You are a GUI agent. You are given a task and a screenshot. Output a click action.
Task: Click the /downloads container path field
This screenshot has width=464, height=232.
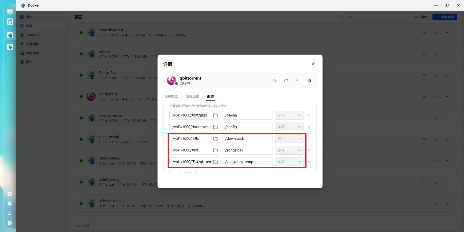point(247,139)
